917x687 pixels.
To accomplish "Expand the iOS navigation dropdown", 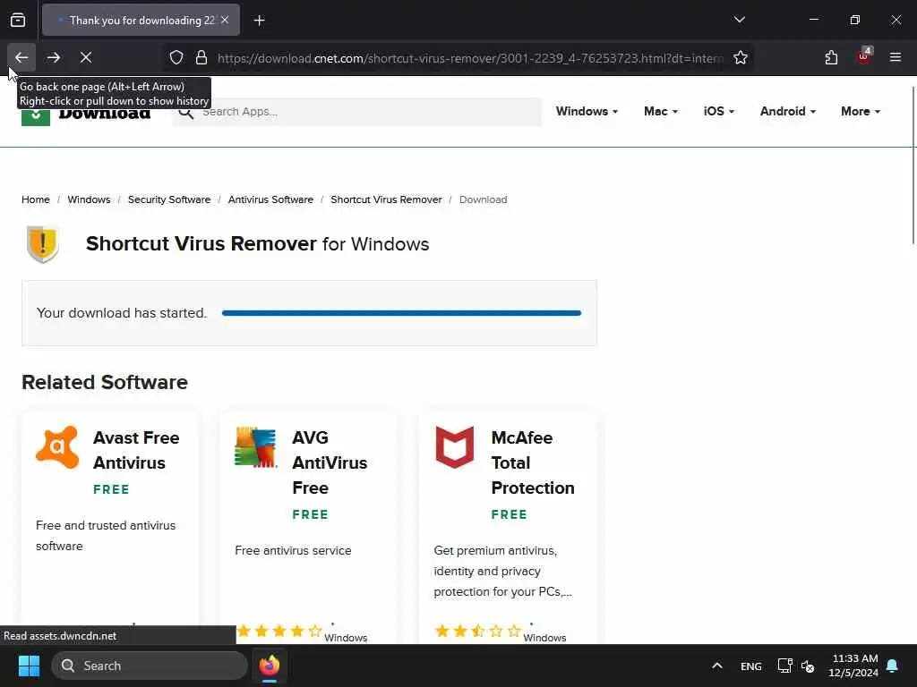I will tap(719, 111).
